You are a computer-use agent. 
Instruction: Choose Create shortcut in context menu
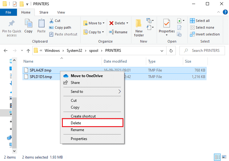(x=92, y=116)
